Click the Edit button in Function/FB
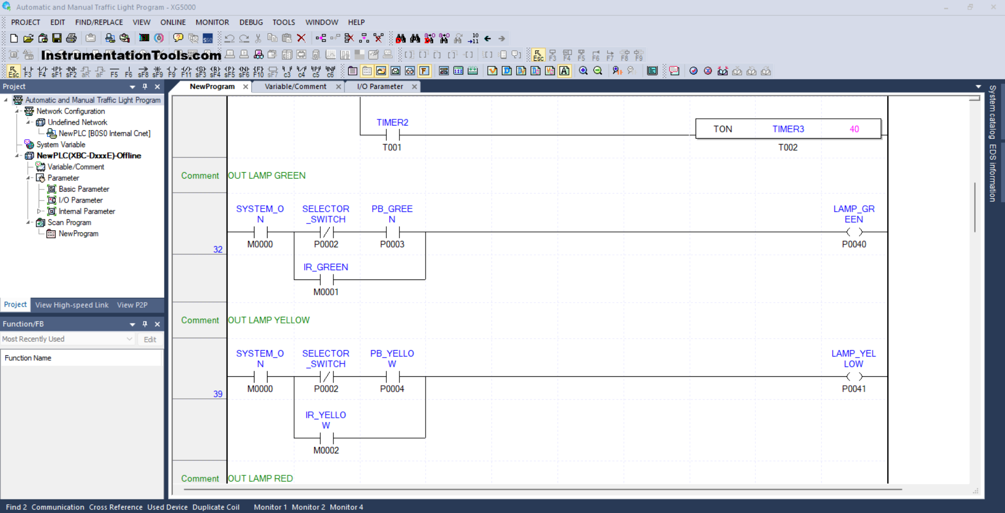This screenshot has width=1005, height=513. 150,339
